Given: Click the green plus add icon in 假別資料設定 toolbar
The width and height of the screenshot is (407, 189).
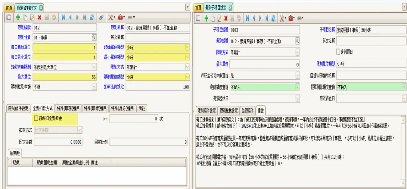Looking at the screenshot, I should (18, 18).
